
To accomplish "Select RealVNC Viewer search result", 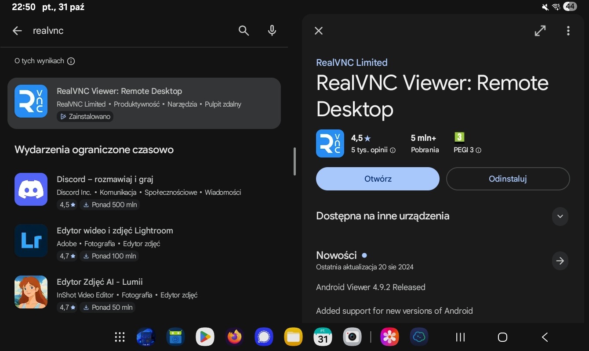I will point(144,104).
